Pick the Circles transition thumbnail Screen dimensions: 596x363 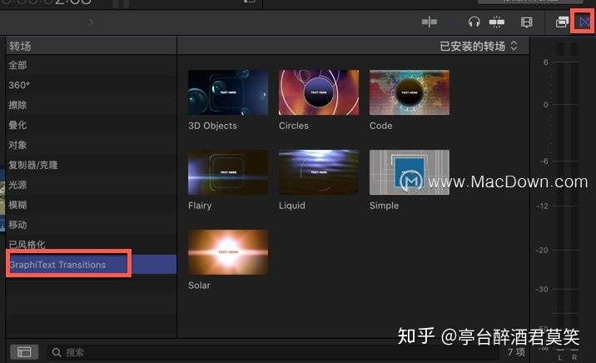pyautogui.click(x=319, y=92)
